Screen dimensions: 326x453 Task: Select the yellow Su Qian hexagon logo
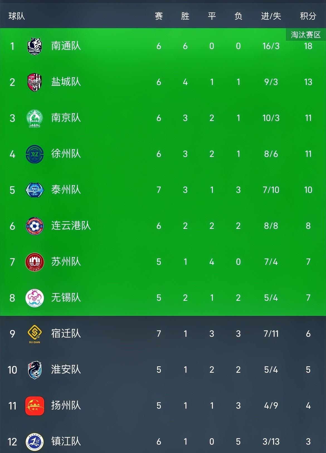click(35, 334)
